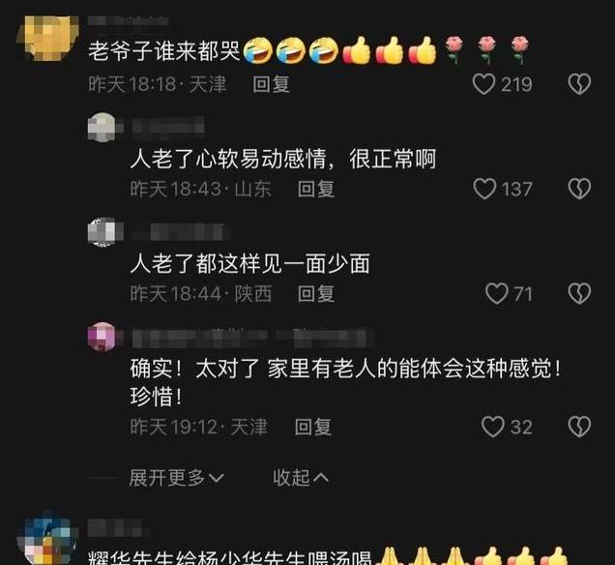Tap broken heart on the 32-like reply
The width and height of the screenshot is (615, 565).
click(579, 427)
